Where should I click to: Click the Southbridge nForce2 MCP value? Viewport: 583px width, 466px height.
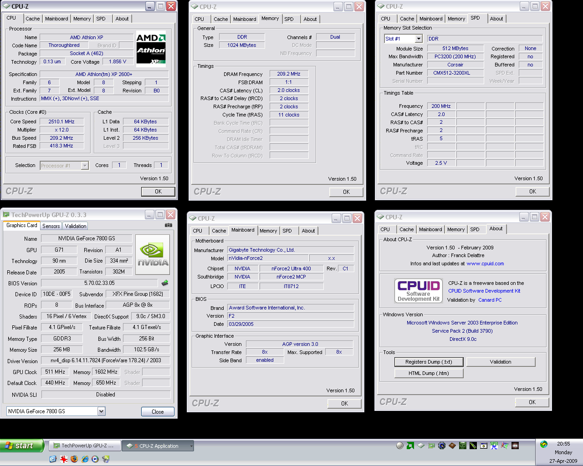(x=291, y=277)
